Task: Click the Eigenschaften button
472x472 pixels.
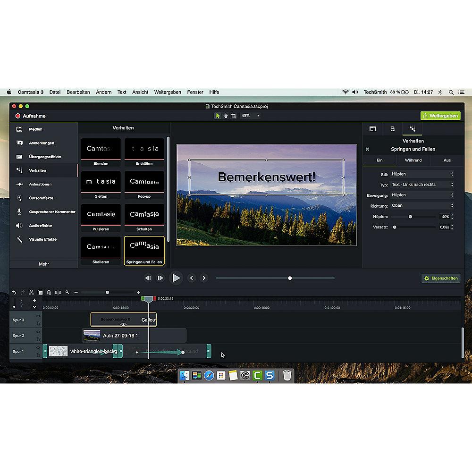Action: tap(441, 278)
